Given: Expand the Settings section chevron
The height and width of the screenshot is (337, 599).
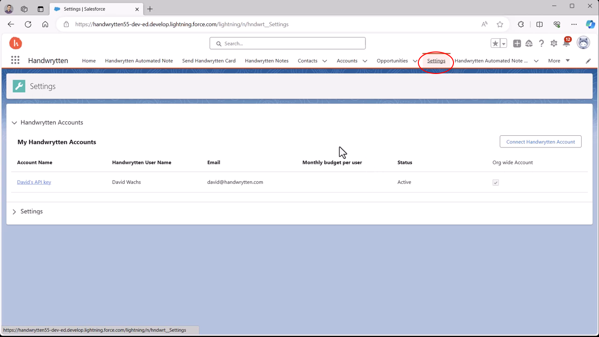Looking at the screenshot, I should pos(15,212).
